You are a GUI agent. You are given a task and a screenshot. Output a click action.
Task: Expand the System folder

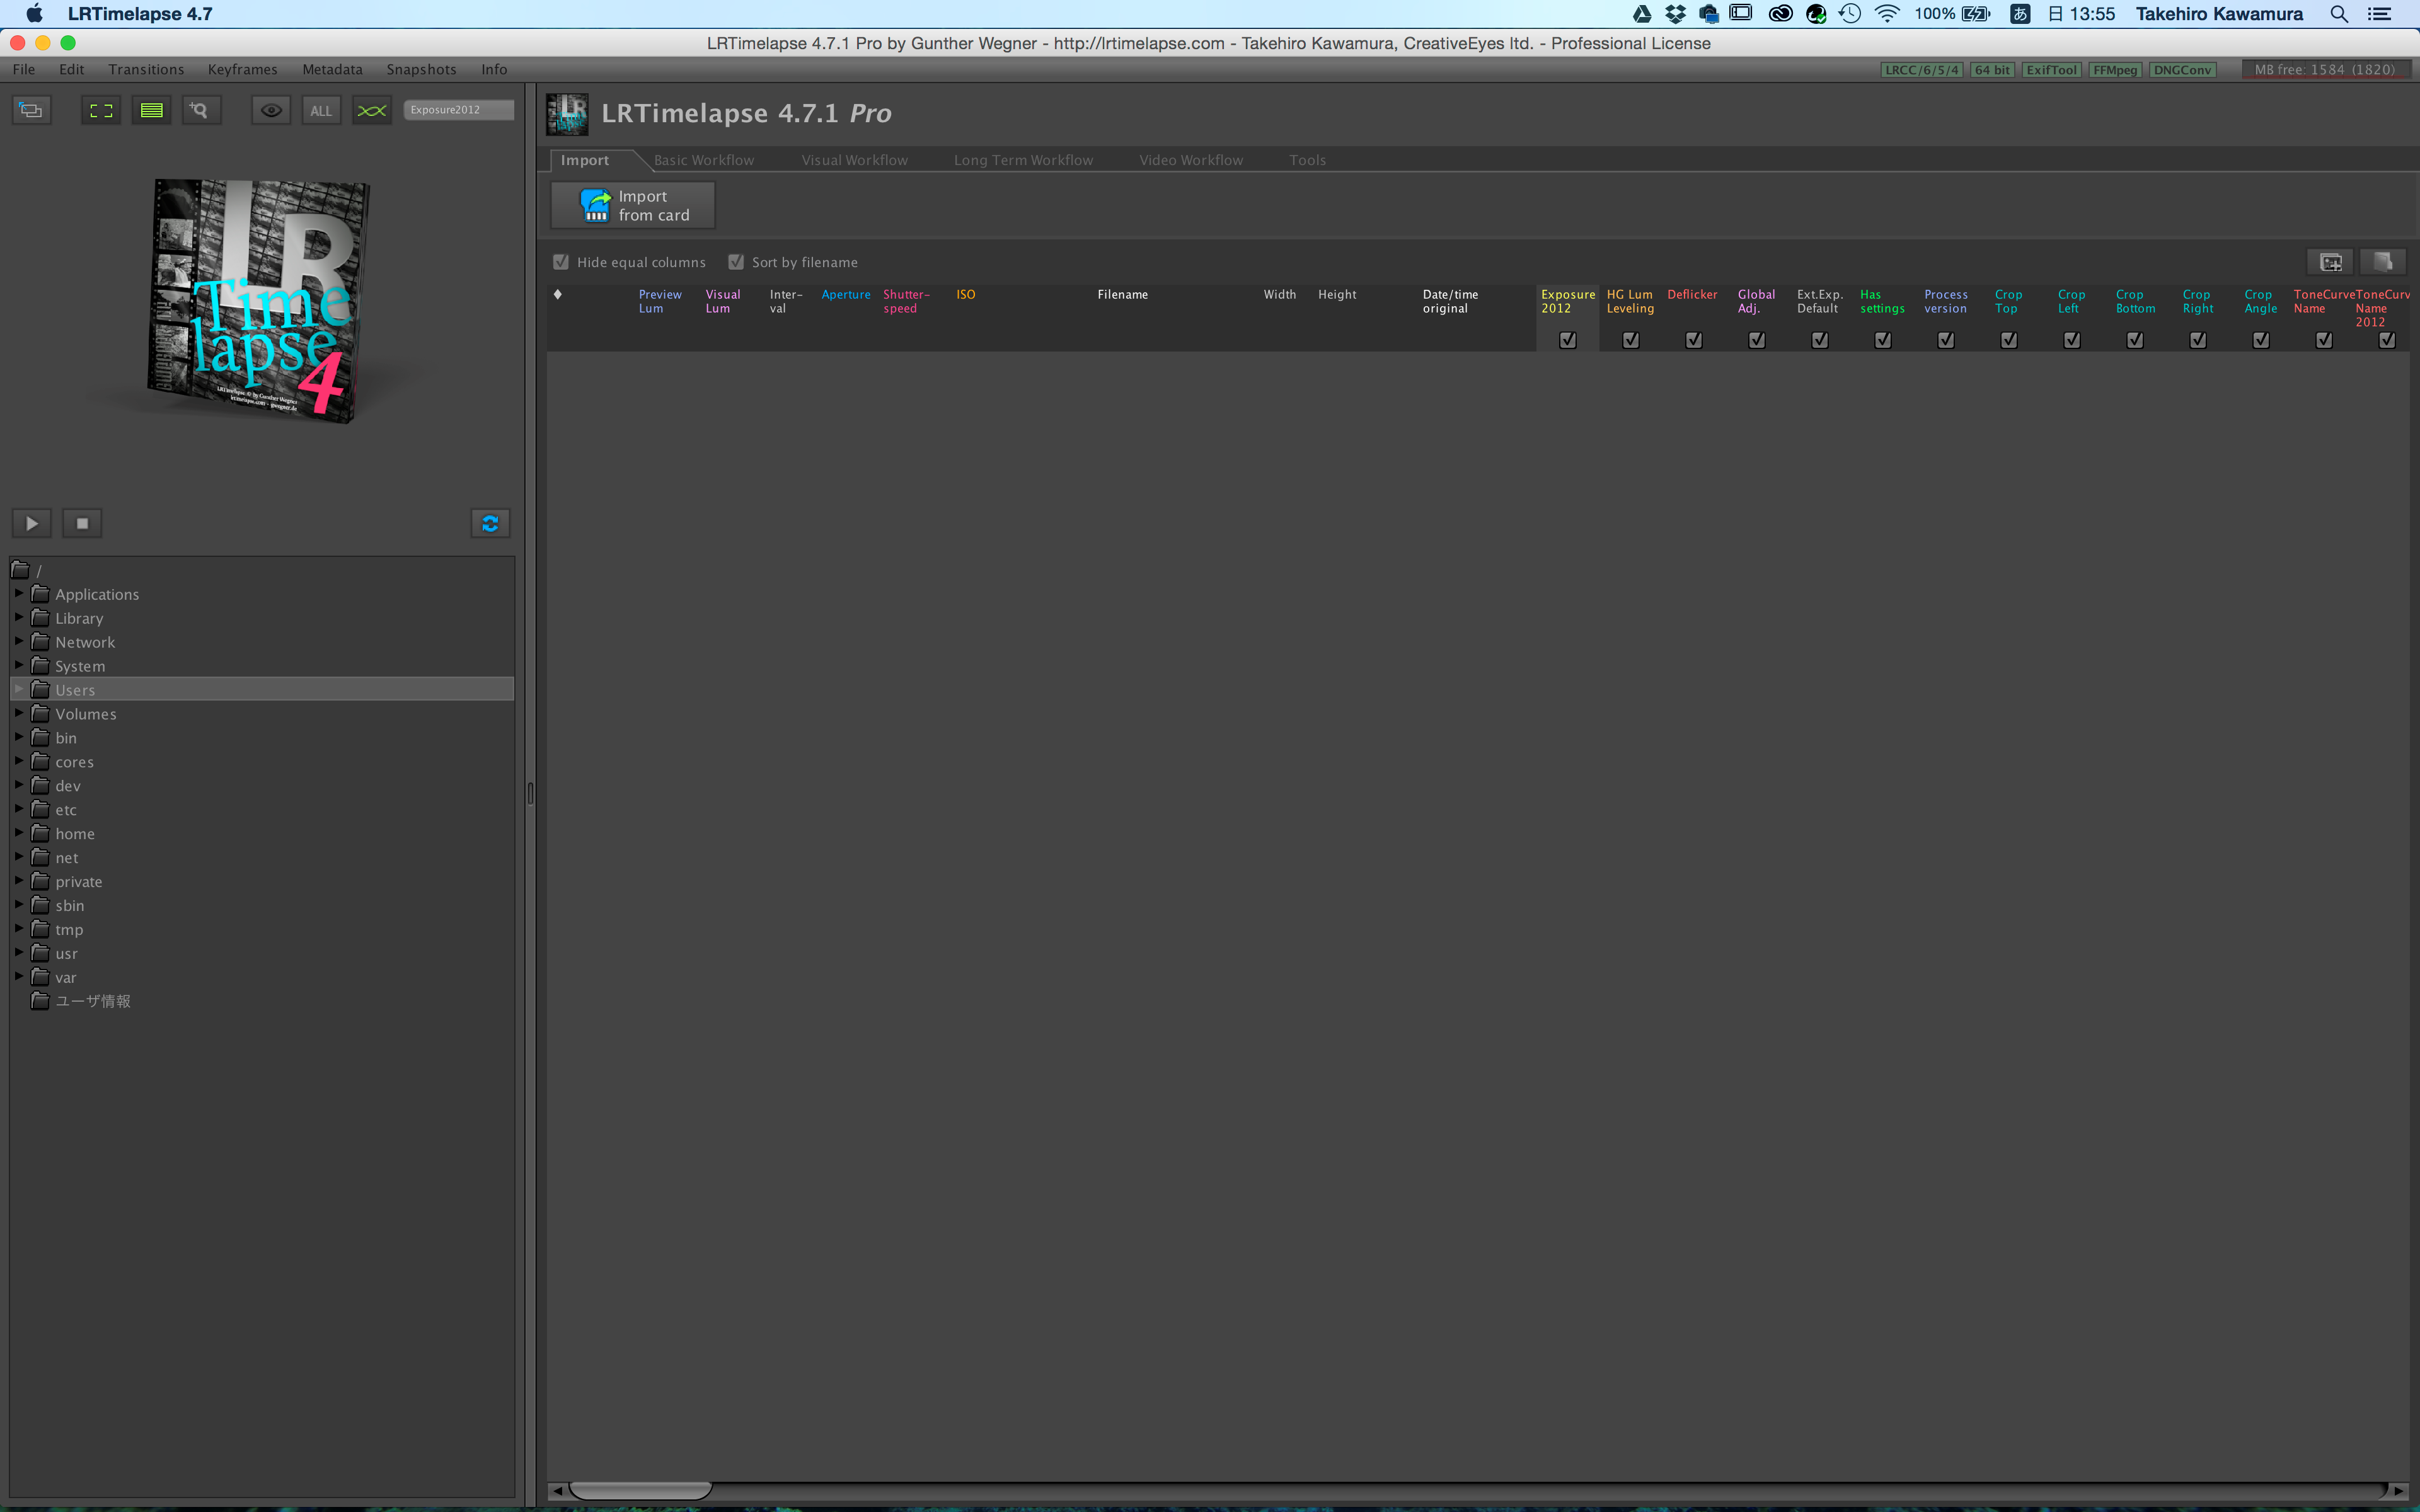(x=18, y=665)
